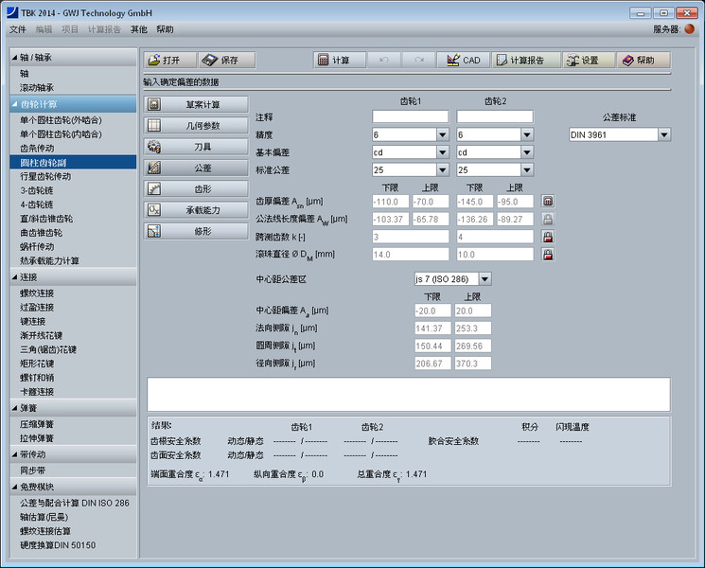Open the 文件 menu
The height and width of the screenshot is (568, 705).
17,29
